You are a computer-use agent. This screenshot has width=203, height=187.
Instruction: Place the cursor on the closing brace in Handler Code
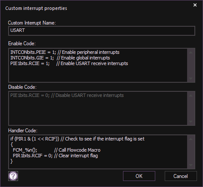[12, 162]
